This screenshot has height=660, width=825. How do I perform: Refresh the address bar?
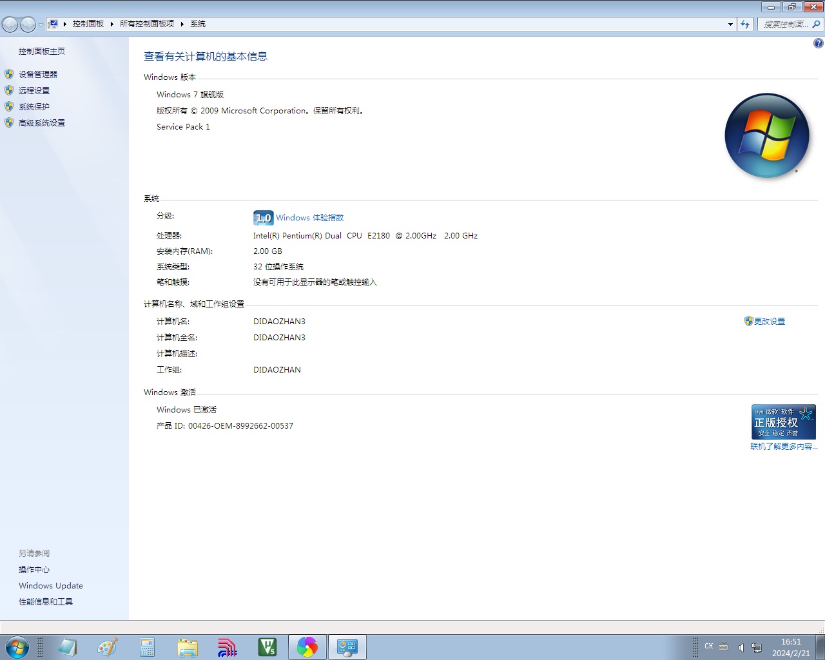click(745, 24)
